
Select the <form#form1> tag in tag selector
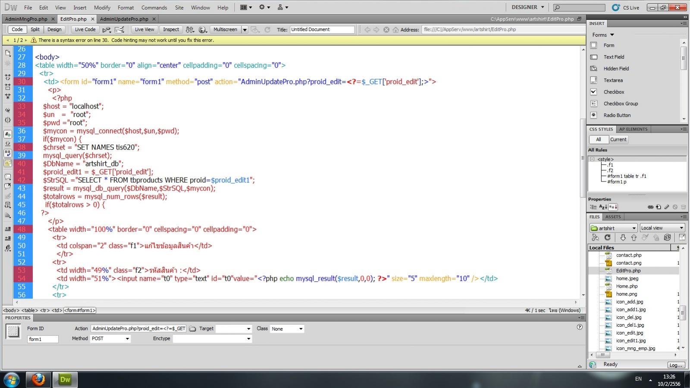pyautogui.click(x=80, y=310)
